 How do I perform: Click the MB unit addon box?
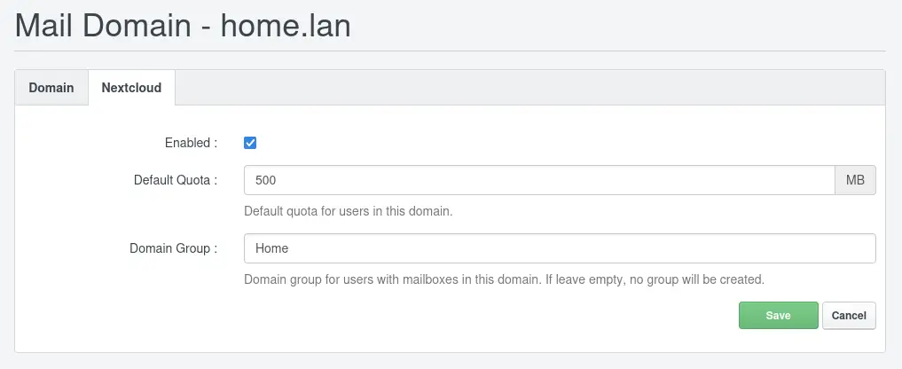855,180
